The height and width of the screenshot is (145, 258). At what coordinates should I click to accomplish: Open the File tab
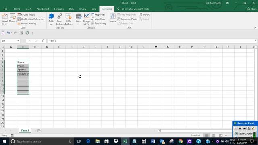pos(5,9)
